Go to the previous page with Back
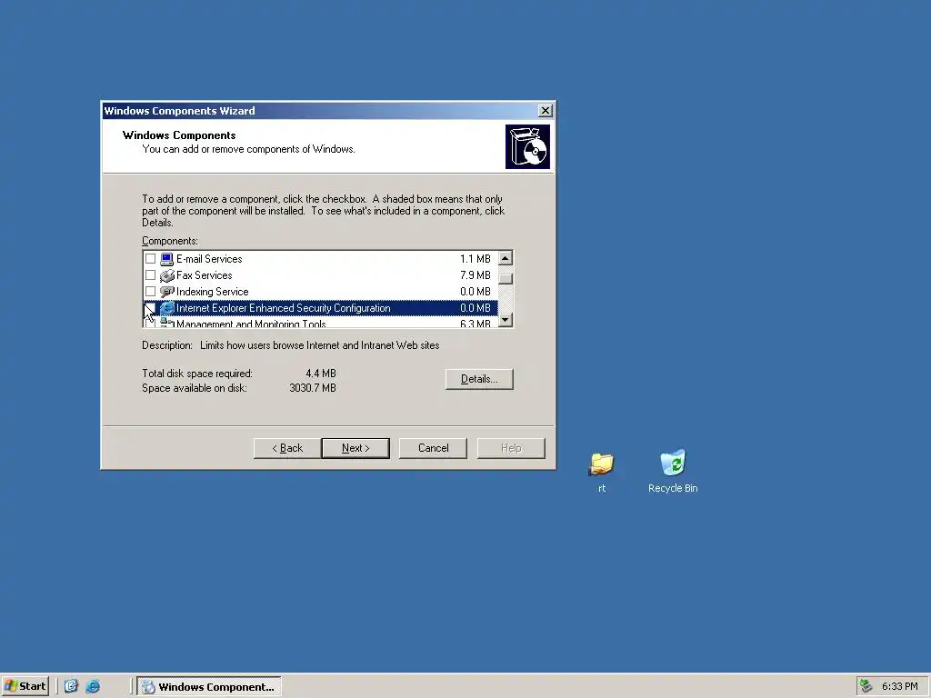The image size is (931, 698). click(287, 448)
